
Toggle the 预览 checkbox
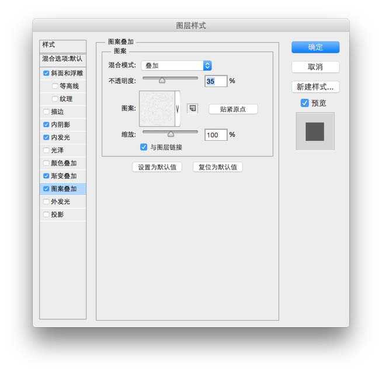click(304, 103)
